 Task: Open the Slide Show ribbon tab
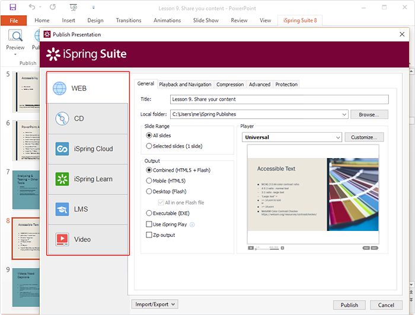(x=206, y=20)
